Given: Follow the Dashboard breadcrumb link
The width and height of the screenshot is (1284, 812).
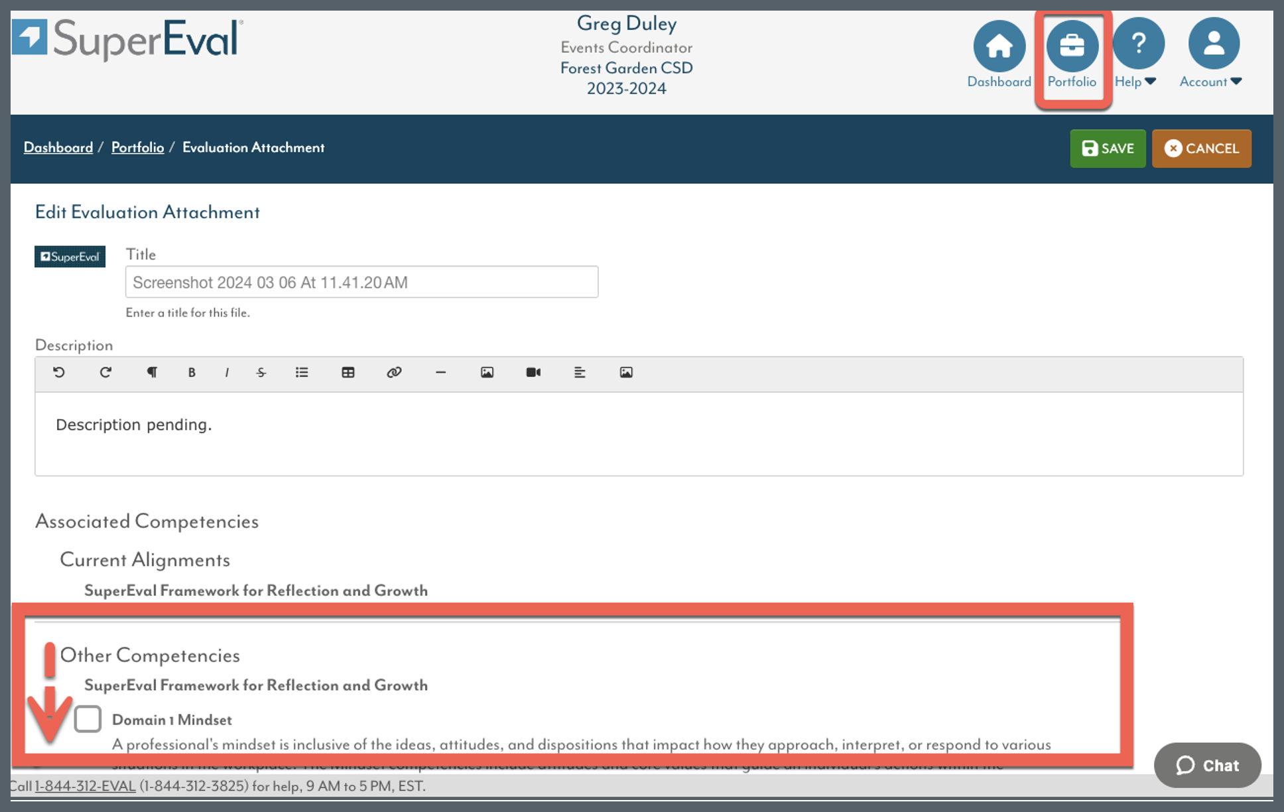Looking at the screenshot, I should click(x=58, y=147).
